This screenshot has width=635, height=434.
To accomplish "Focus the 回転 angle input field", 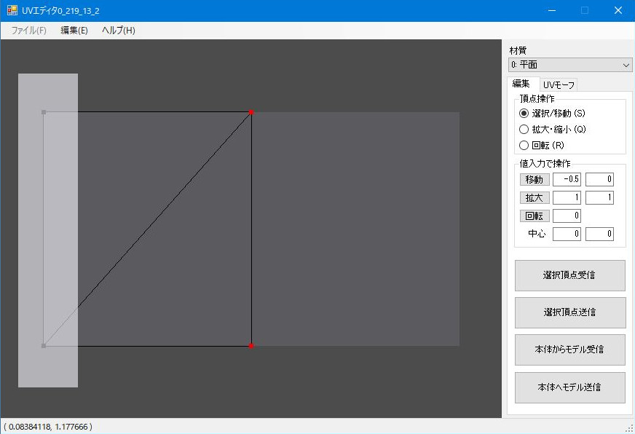I will coord(567,216).
